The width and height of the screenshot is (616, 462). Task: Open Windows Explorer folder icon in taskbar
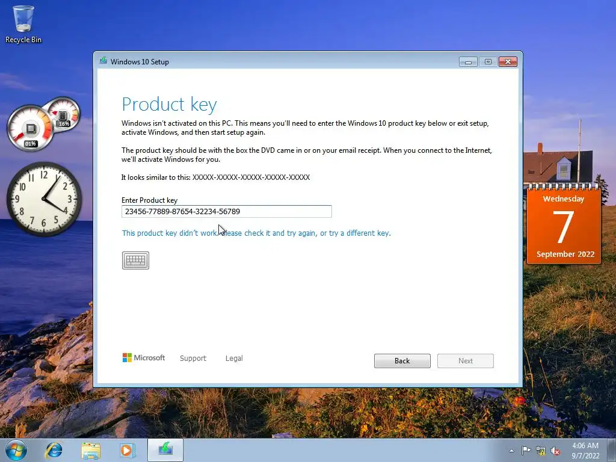click(x=91, y=450)
